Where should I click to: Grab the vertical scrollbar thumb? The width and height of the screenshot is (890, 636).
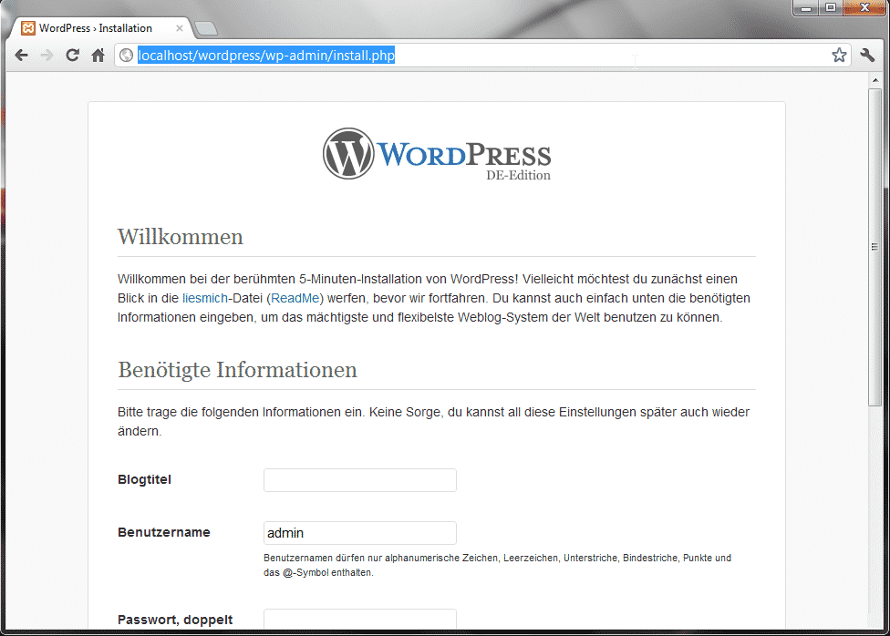point(875,247)
